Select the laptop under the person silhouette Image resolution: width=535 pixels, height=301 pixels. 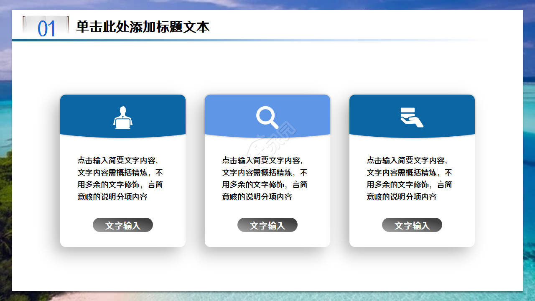pyautogui.click(x=123, y=123)
